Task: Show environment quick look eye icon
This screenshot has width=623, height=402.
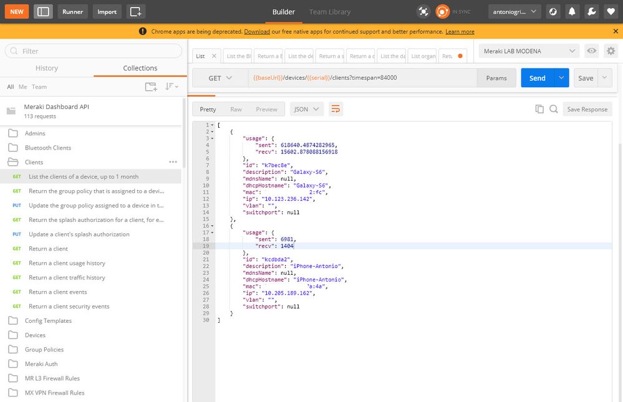Action: click(592, 51)
